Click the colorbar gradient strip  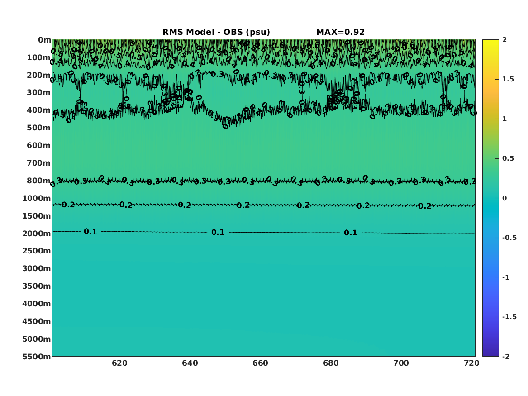pos(490,198)
